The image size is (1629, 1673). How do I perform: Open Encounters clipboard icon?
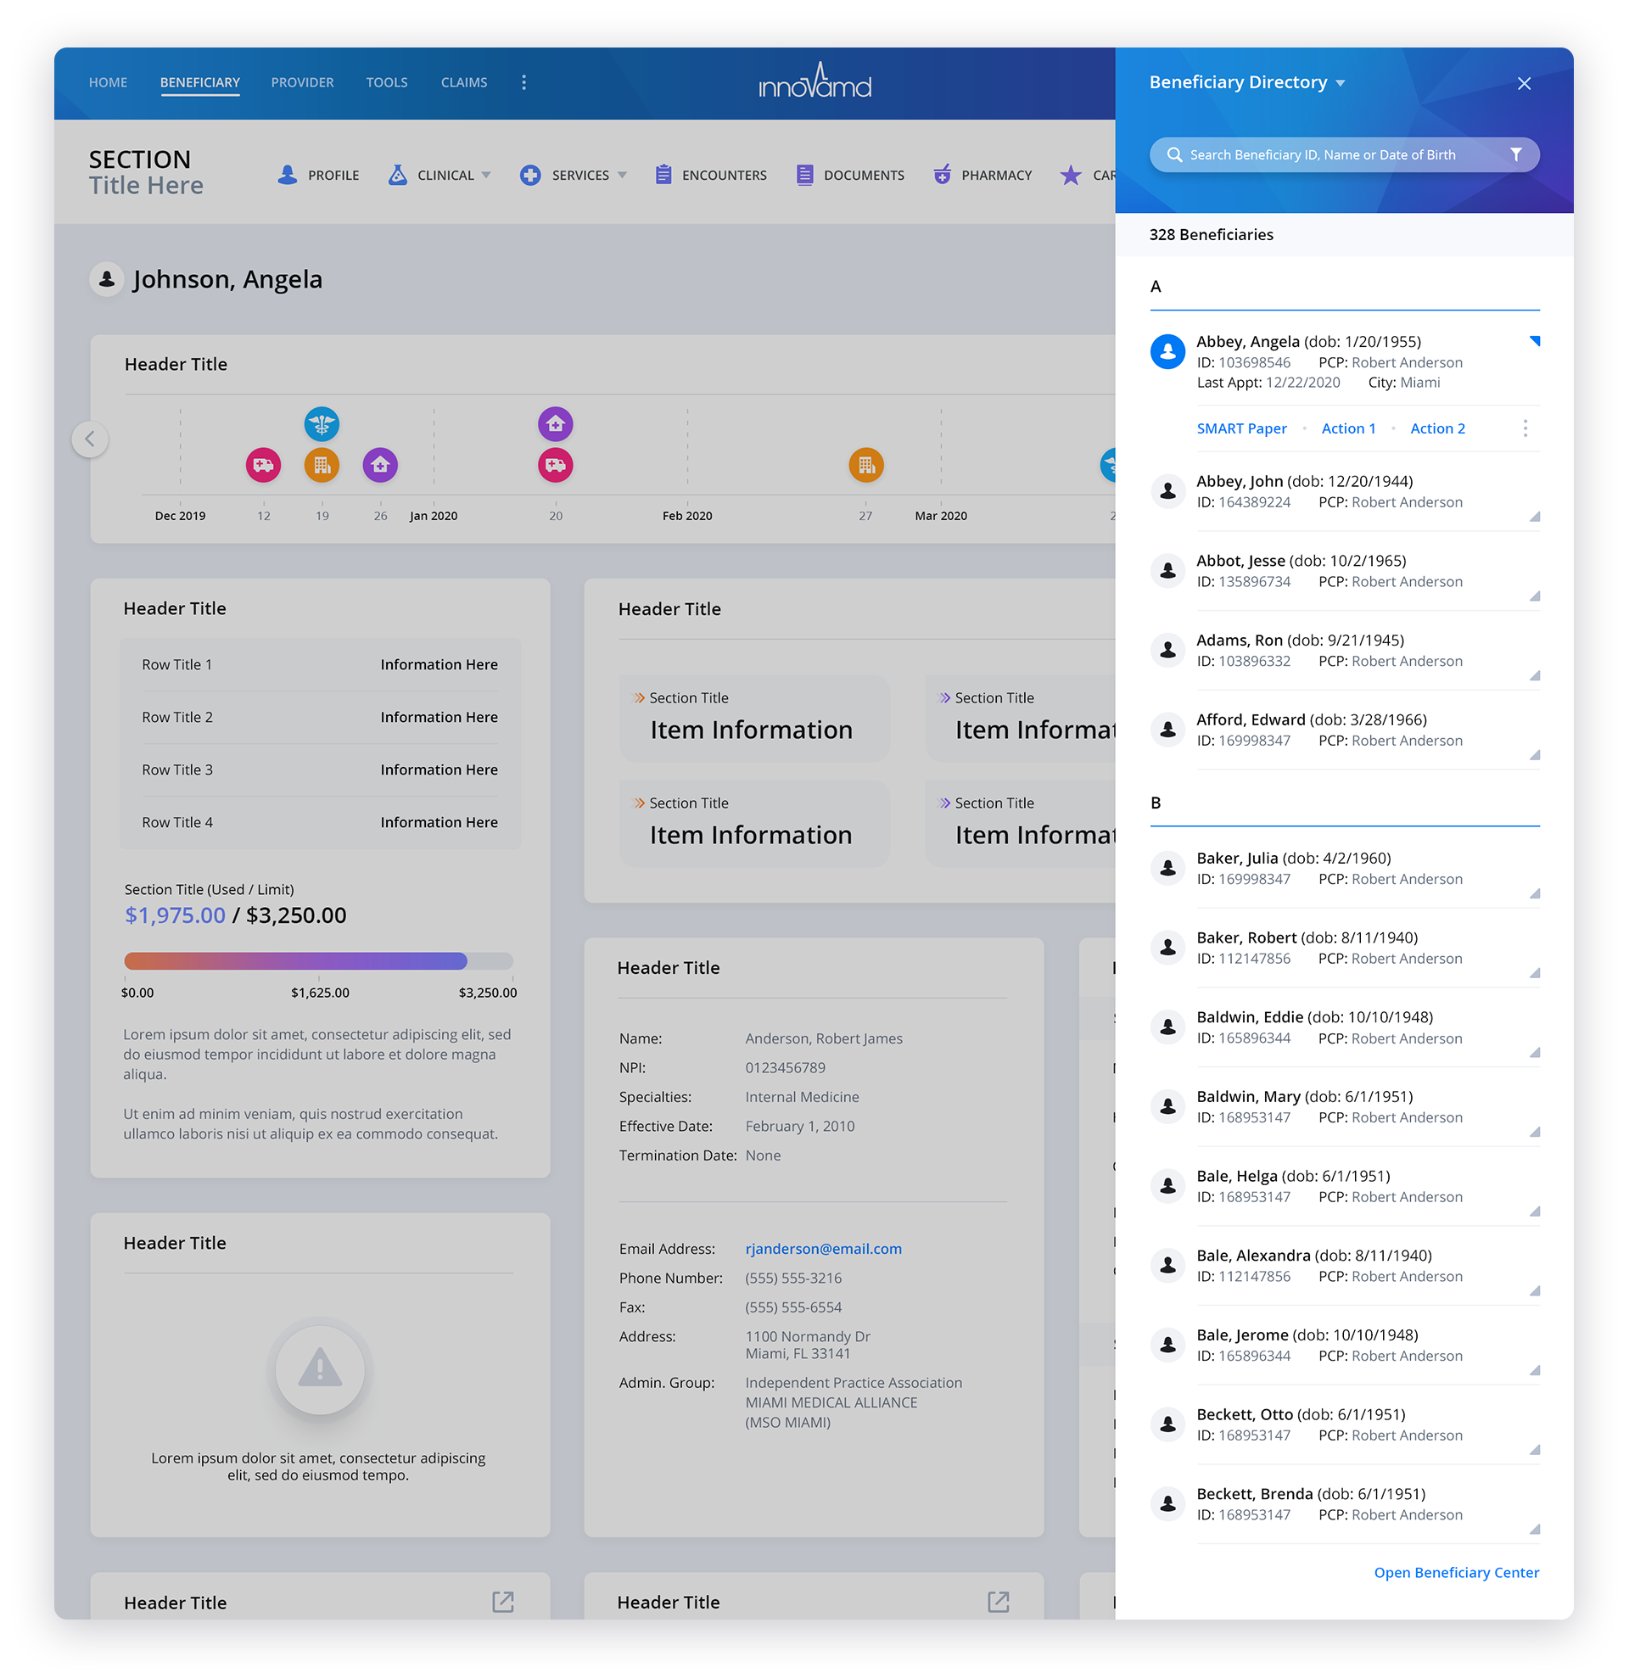[x=663, y=175]
